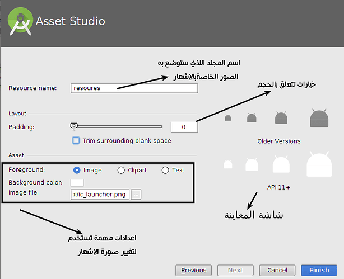Screen dimensions: 344x279
Task: Select the Clipart foreground option
Action: click(x=121, y=170)
